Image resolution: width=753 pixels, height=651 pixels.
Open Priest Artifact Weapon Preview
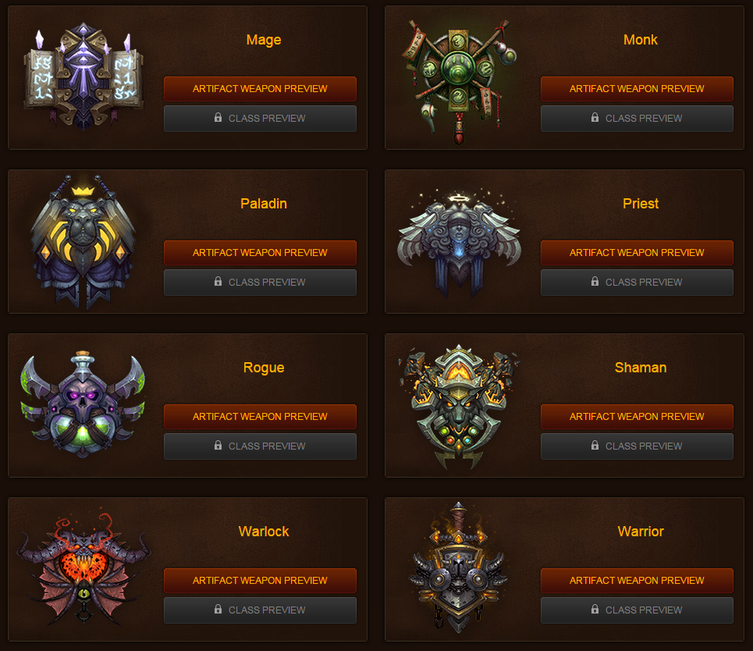(637, 253)
